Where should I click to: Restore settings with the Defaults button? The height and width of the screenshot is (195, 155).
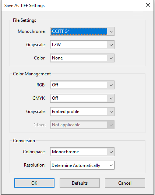[x=80, y=183]
